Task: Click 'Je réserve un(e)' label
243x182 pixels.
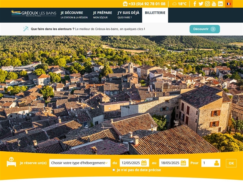Action: pyautogui.click(x=33, y=163)
